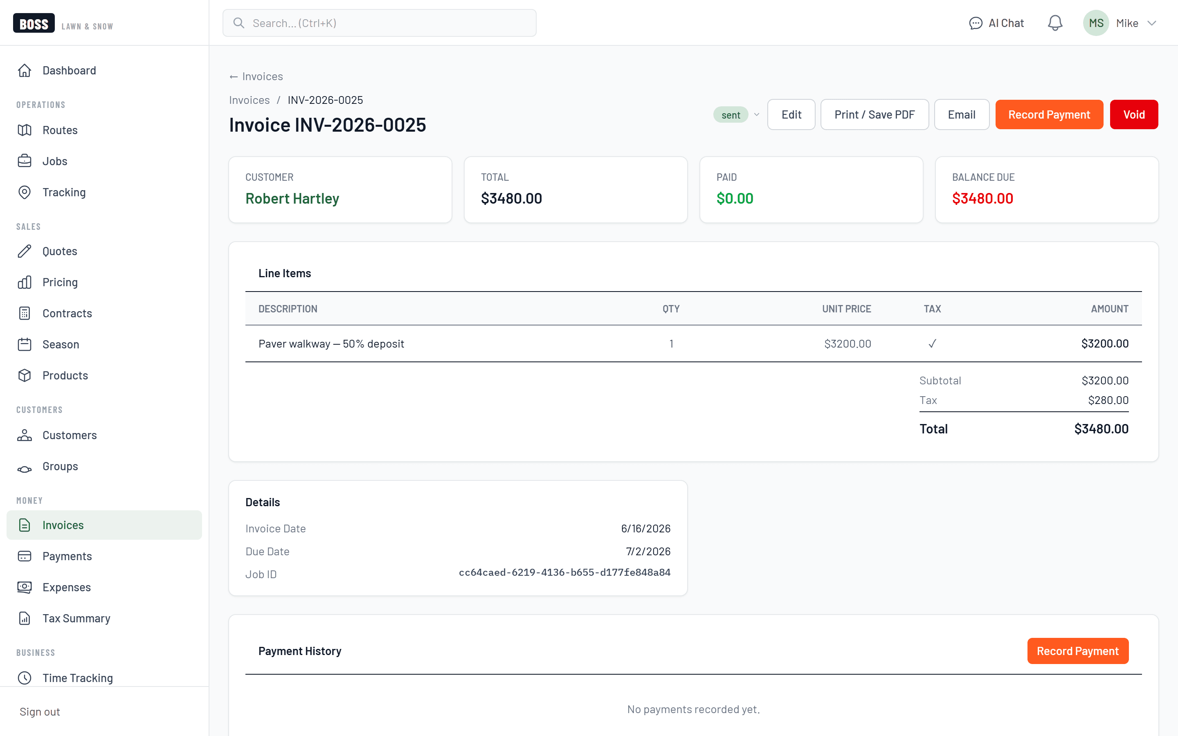The height and width of the screenshot is (736, 1178).
Task: Click the Tax Summary report icon
Action: (25, 619)
